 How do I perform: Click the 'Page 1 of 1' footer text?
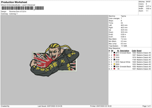click(x=147, y=106)
